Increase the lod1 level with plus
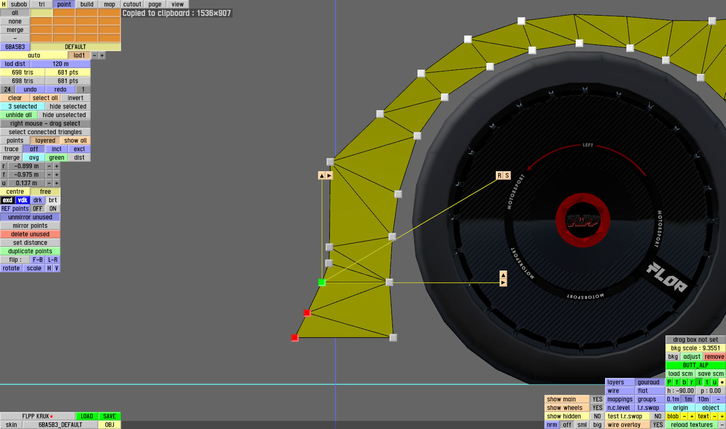The height and width of the screenshot is (429, 726). click(102, 55)
